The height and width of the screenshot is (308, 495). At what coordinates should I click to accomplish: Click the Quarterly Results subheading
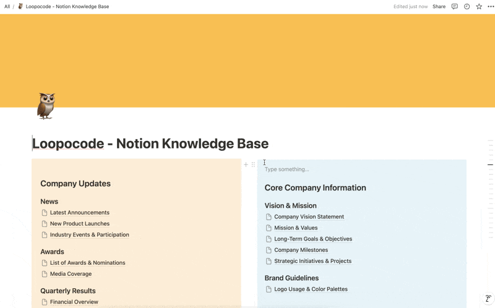(x=68, y=291)
